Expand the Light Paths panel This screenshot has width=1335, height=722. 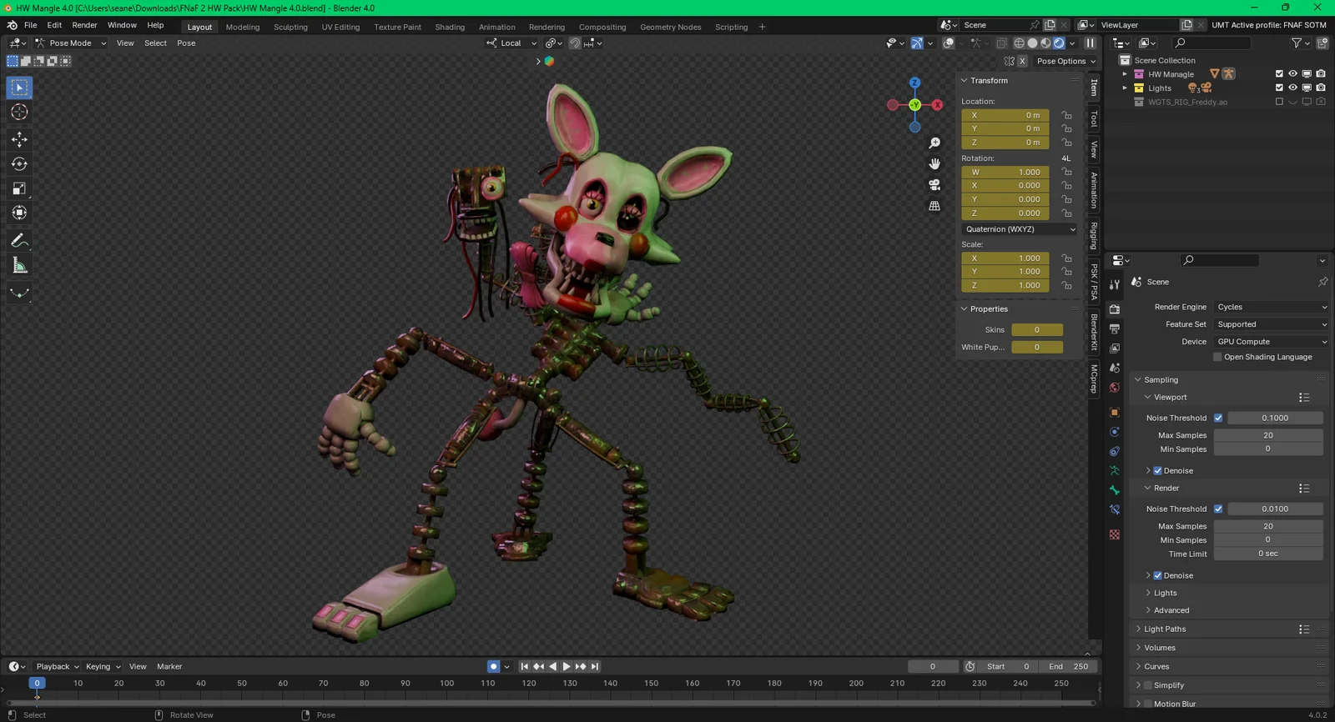pos(1164,629)
